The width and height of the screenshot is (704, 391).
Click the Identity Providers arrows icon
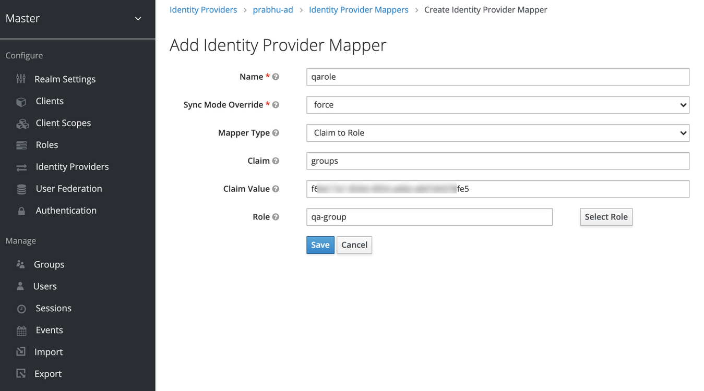pyautogui.click(x=21, y=167)
